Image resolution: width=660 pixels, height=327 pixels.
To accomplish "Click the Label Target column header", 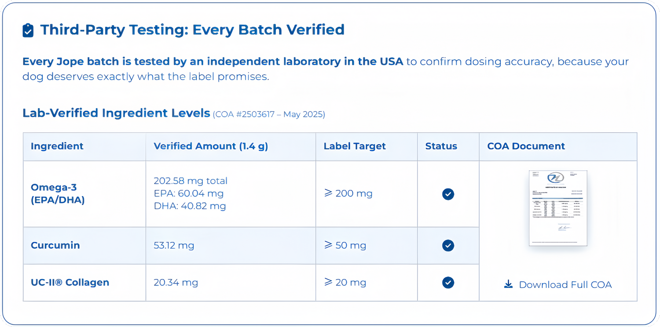I will click(355, 146).
